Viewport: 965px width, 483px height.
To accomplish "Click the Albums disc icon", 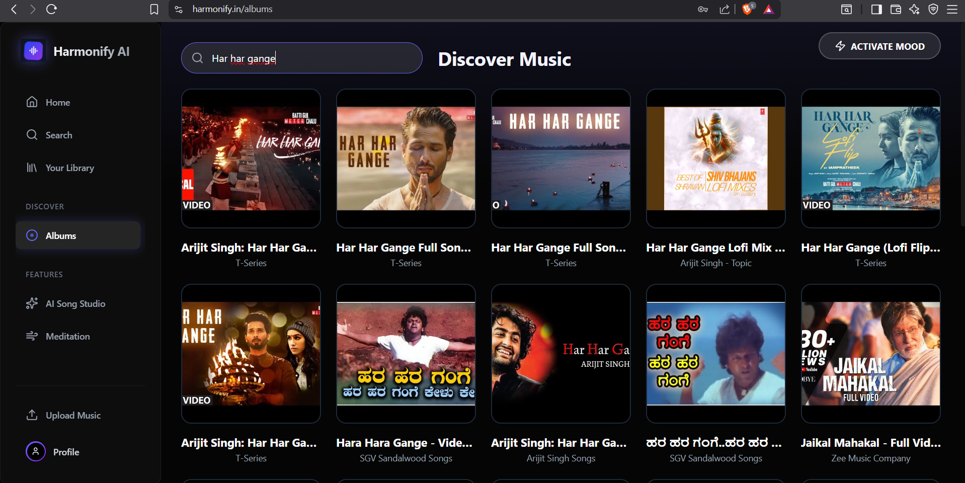I will tap(32, 235).
